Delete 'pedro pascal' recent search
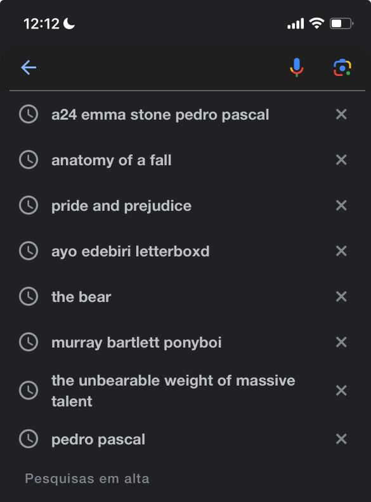This screenshot has height=502, width=371. click(x=341, y=439)
